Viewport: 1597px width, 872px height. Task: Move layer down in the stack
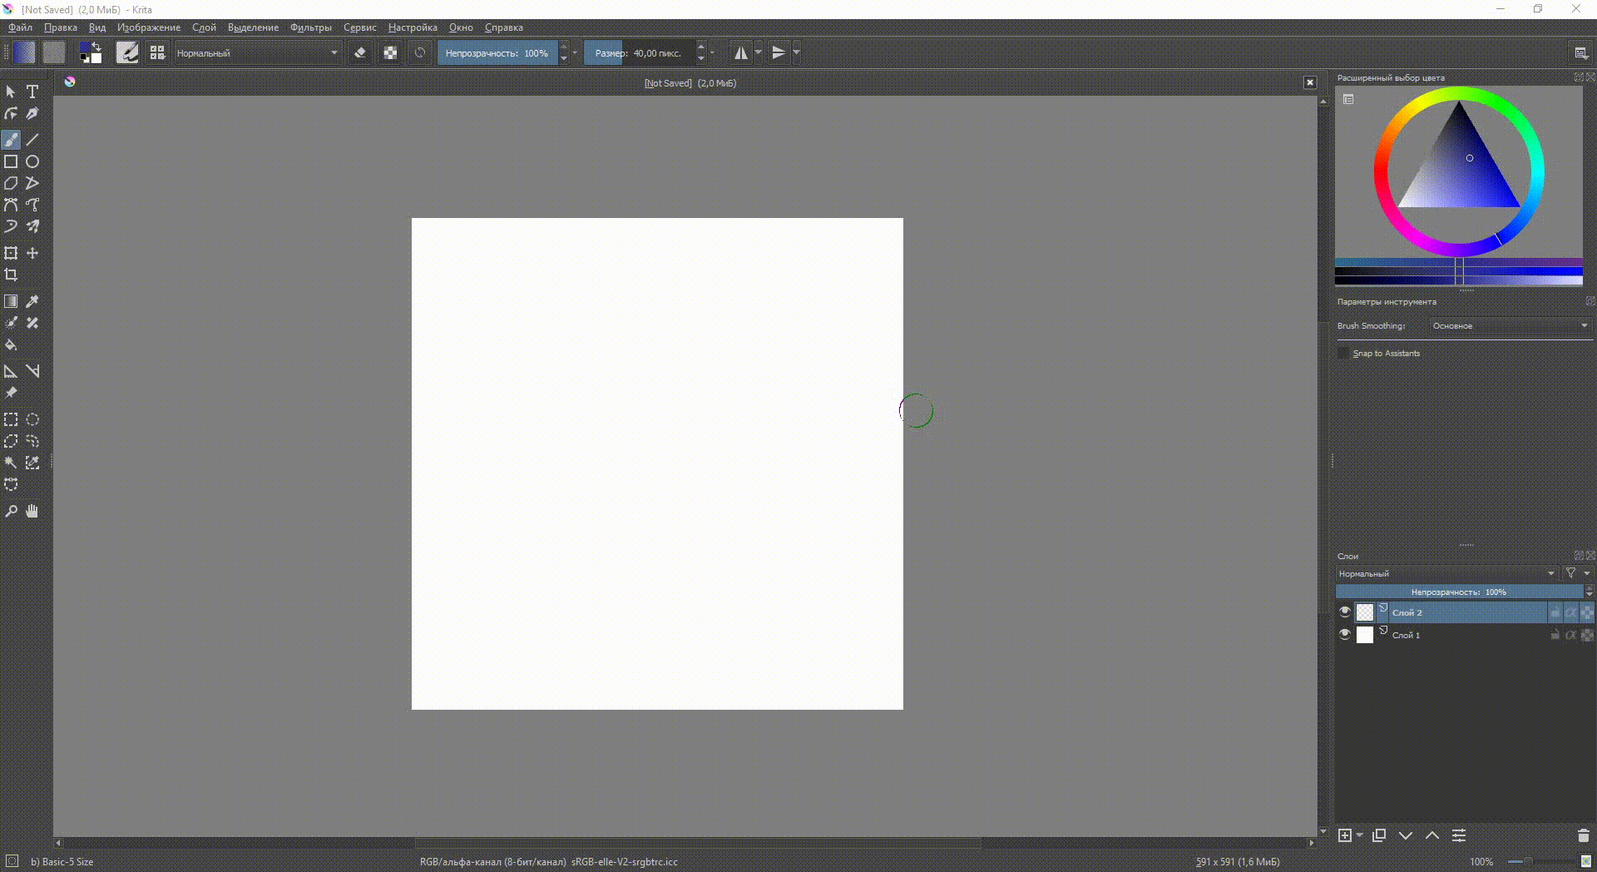(1406, 835)
